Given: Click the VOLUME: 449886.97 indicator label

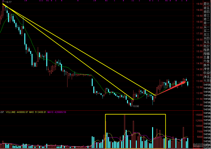Looking at the screenshot, I should 17,112.
